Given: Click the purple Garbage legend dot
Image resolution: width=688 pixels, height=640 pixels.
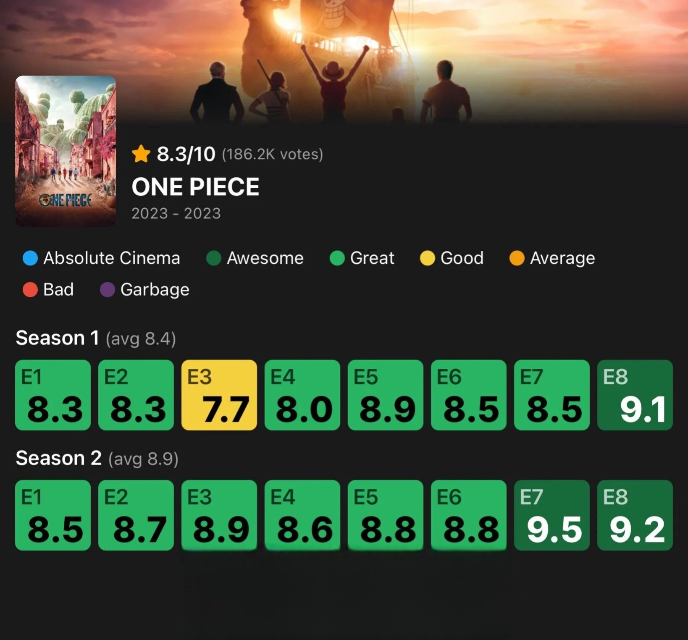Looking at the screenshot, I should pyautogui.click(x=108, y=289).
